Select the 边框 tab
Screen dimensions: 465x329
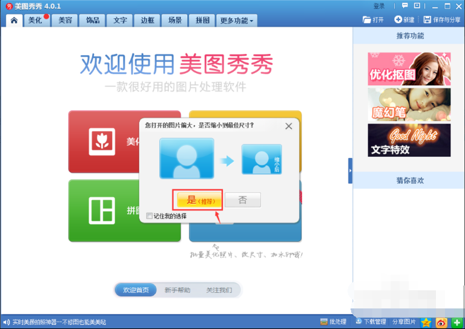pyautogui.click(x=147, y=21)
